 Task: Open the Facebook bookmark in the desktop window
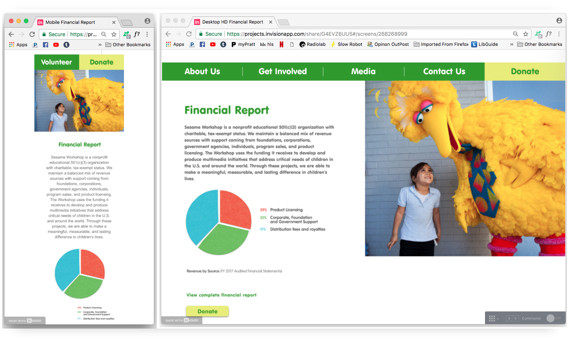point(202,44)
